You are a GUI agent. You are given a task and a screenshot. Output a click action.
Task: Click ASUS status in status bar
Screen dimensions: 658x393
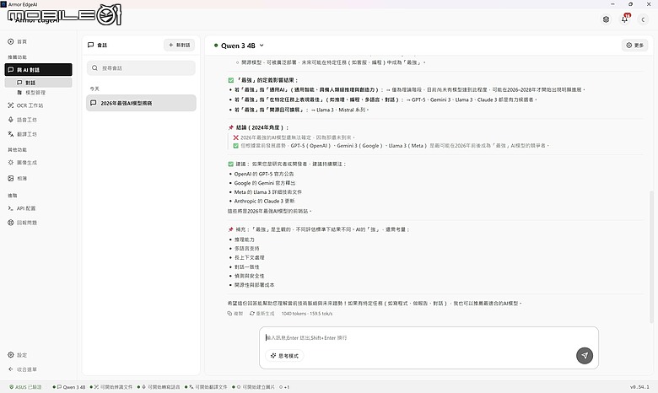25,387
